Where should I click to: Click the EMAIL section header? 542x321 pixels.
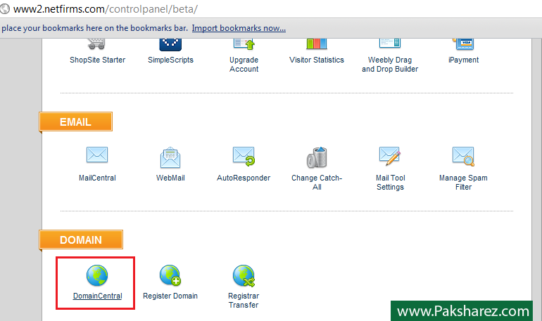click(x=76, y=122)
